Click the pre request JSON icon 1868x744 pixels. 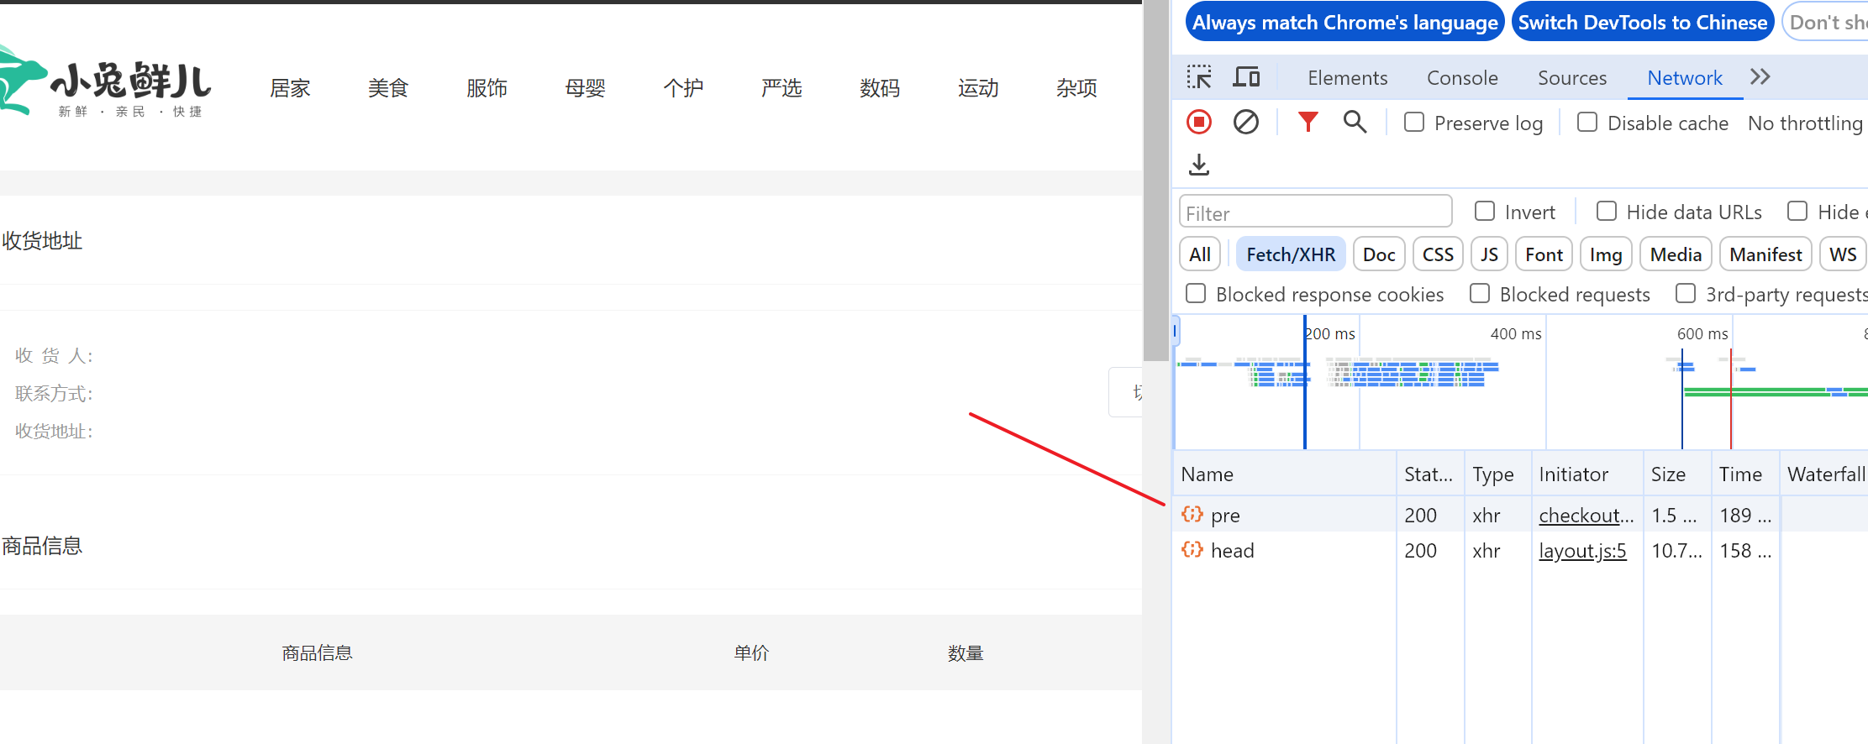[x=1192, y=514]
